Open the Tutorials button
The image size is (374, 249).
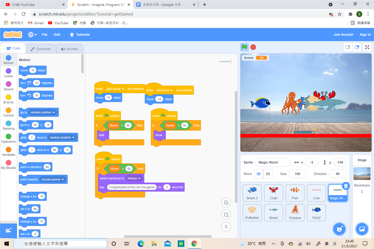click(x=80, y=35)
